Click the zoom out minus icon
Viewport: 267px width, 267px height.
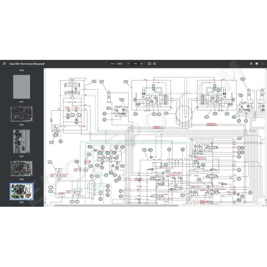click(129, 64)
